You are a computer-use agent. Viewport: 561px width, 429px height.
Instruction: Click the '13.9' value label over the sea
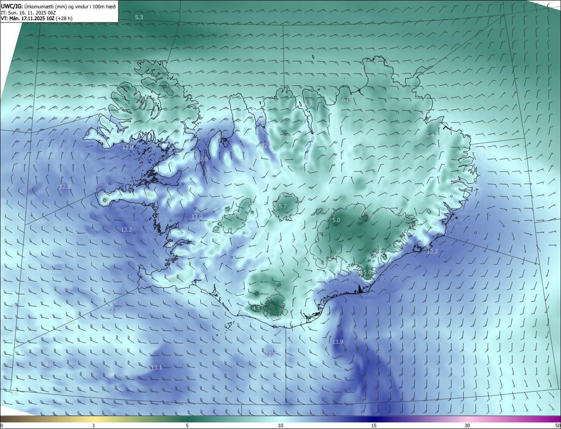click(x=337, y=342)
